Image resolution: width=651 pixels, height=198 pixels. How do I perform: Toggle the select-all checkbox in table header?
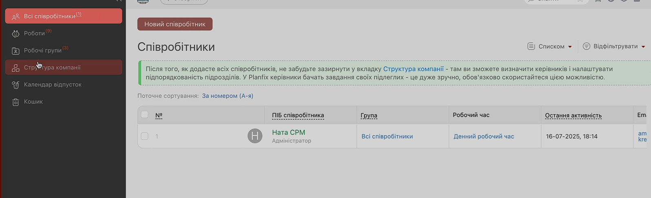point(144,115)
